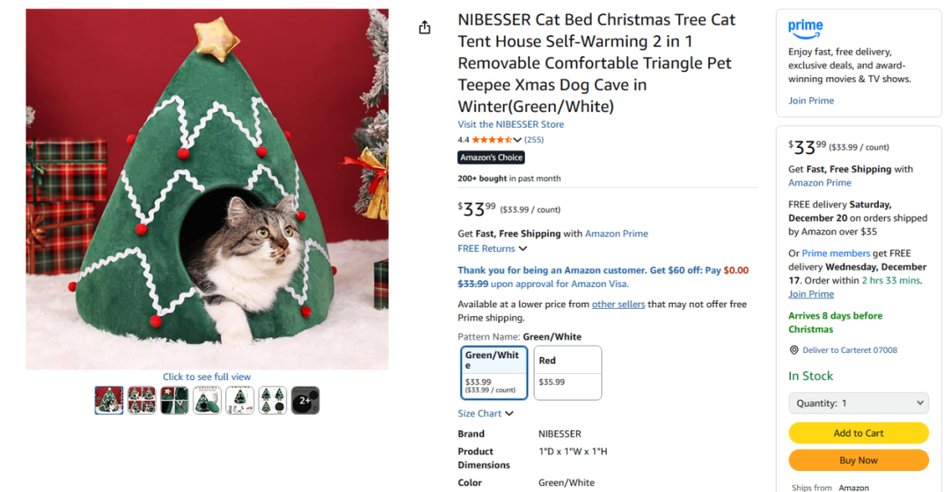Visit the NIBESSER Store link

click(x=511, y=124)
